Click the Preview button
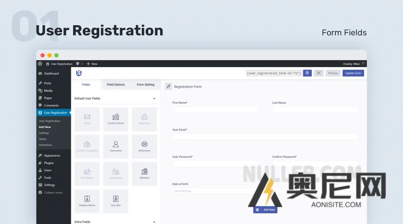This screenshot has width=403, height=224. coord(333,73)
